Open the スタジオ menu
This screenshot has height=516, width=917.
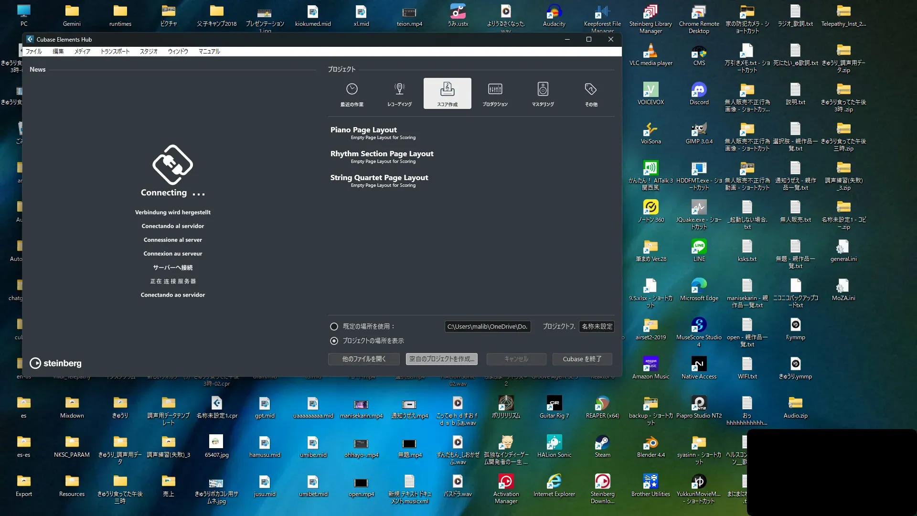(x=149, y=51)
